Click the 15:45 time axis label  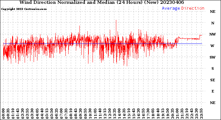[x=134, y=114]
